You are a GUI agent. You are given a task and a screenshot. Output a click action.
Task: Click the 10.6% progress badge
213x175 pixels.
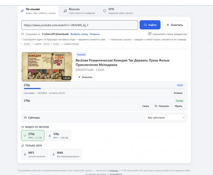point(180,85)
